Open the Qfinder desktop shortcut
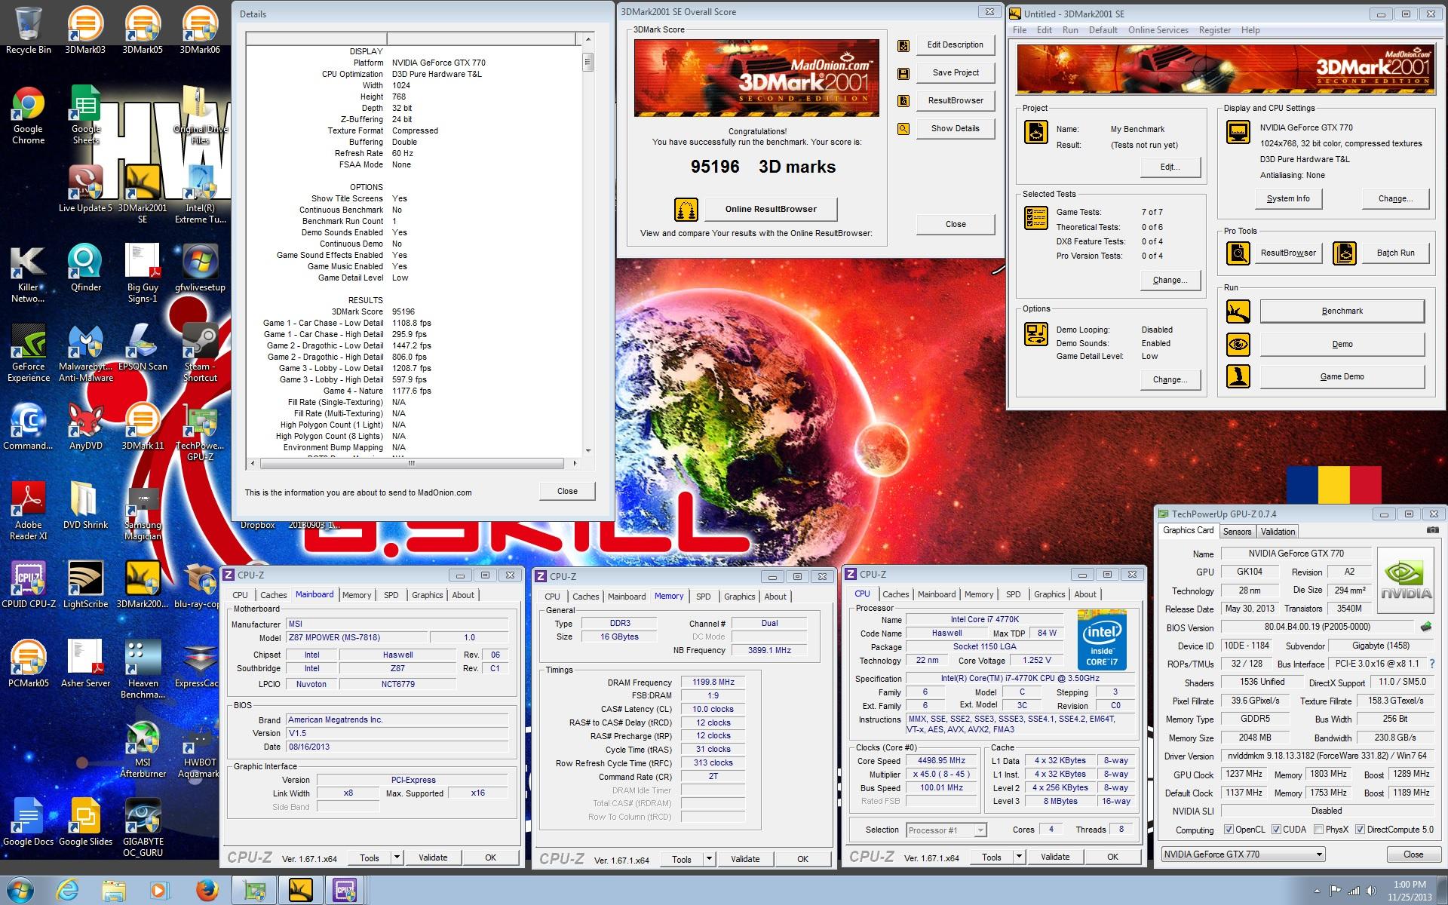 pos(85,268)
